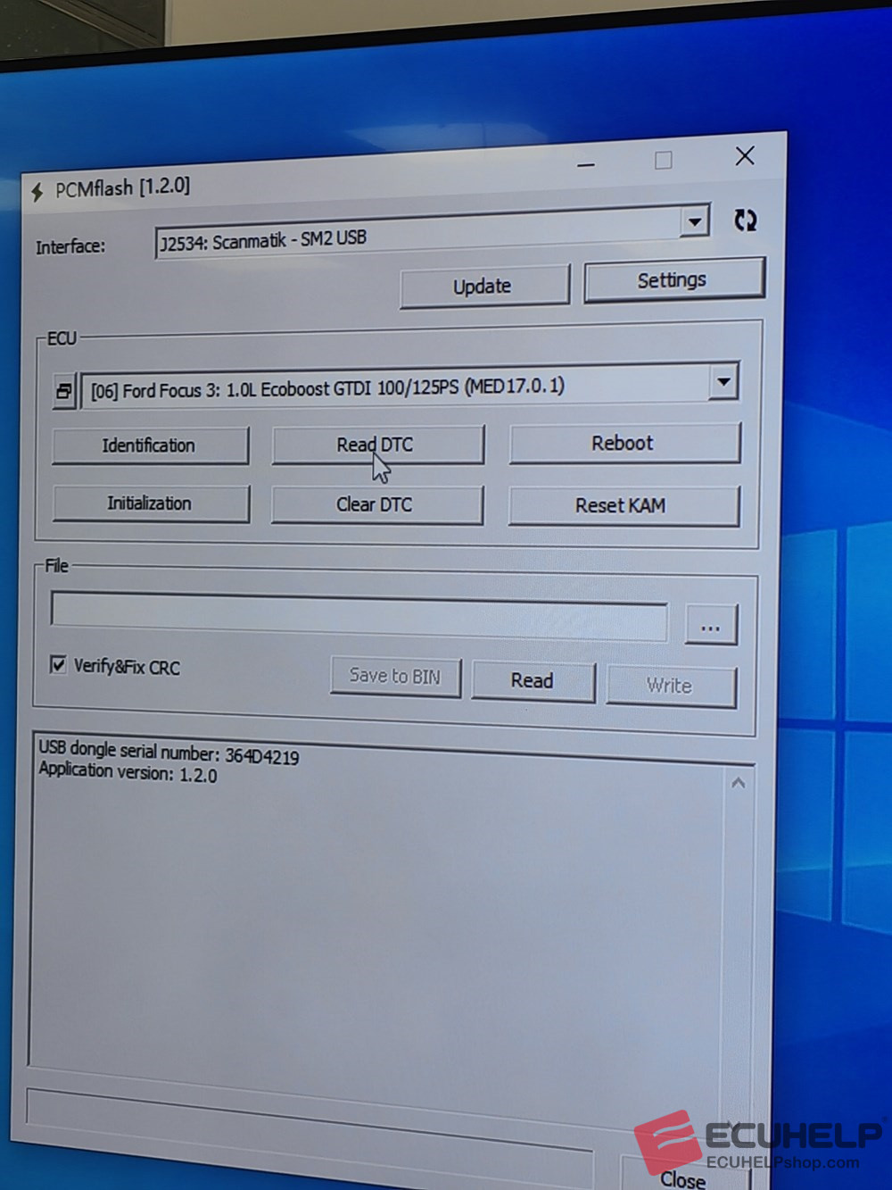The width and height of the screenshot is (892, 1190).
Task: Click the Identification button
Action: coord(149,445)
